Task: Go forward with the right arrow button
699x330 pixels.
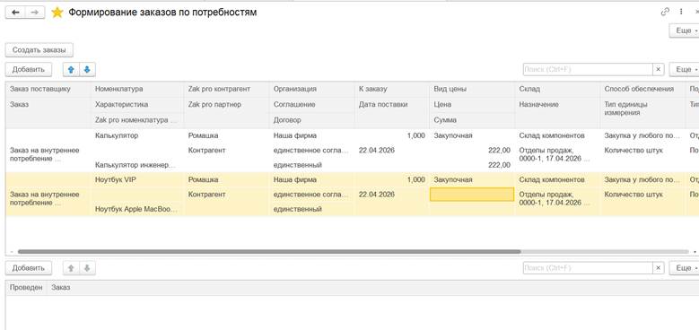Action: (35, 13)
